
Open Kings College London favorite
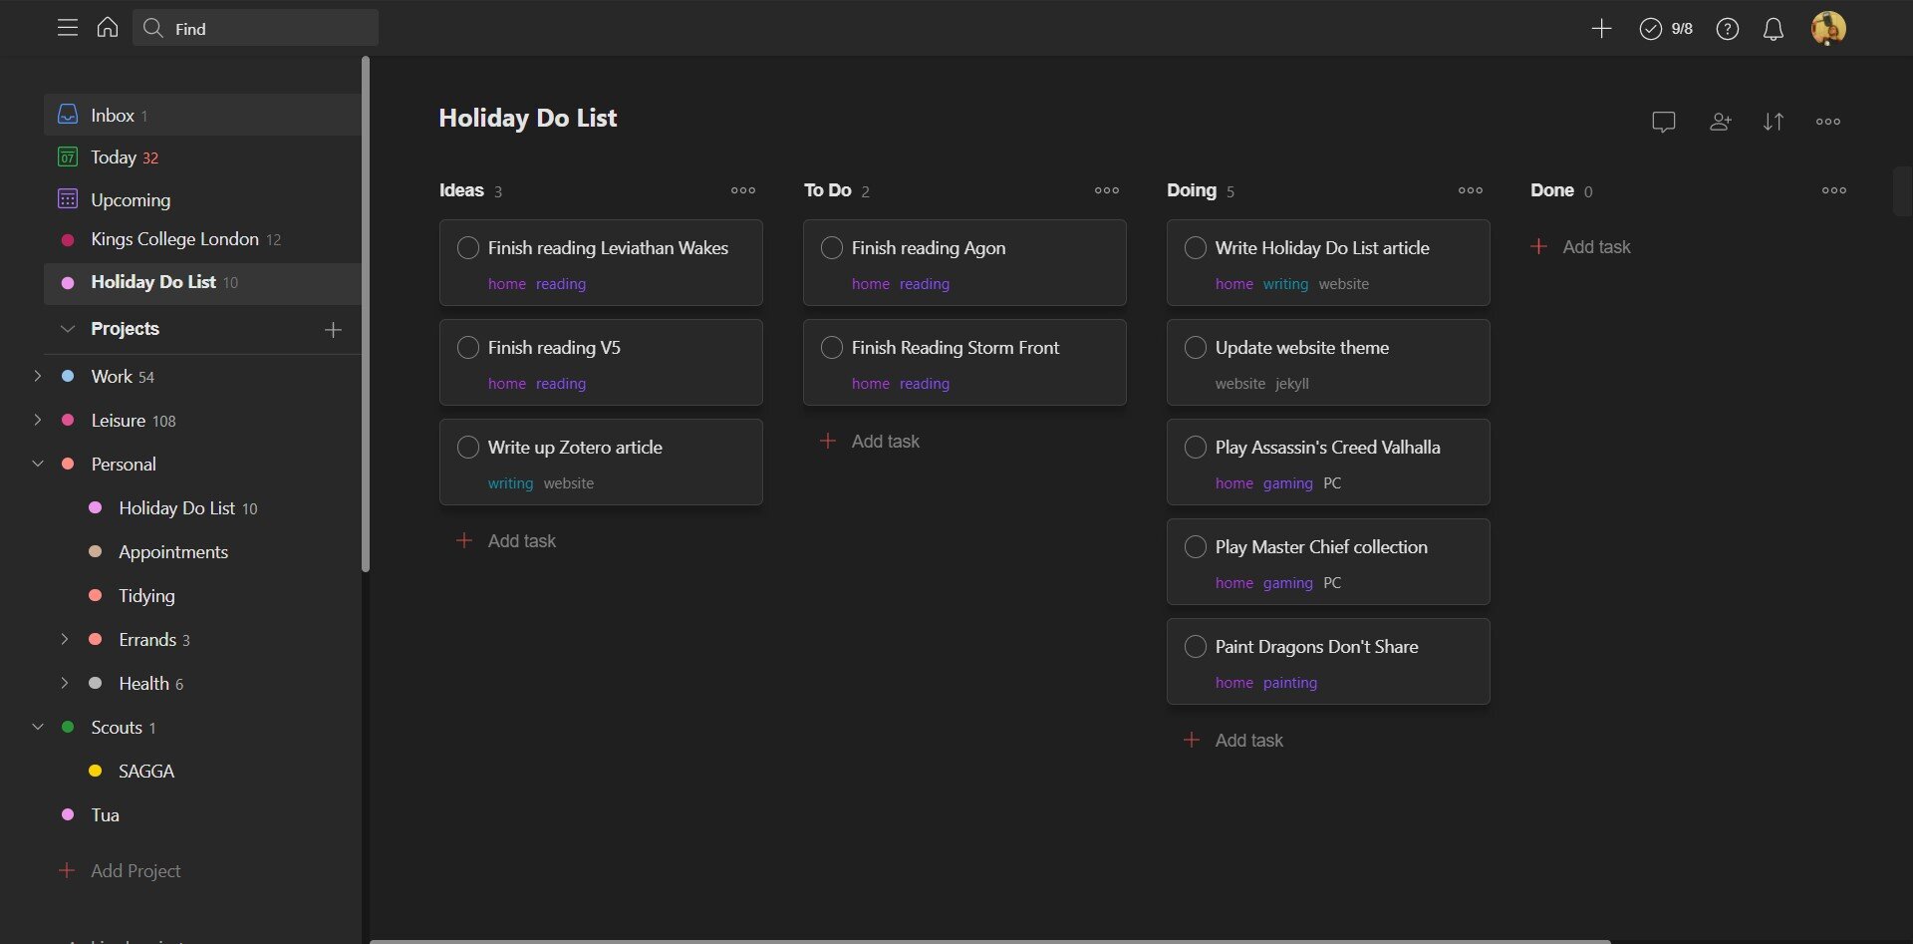tap(202, 239)
